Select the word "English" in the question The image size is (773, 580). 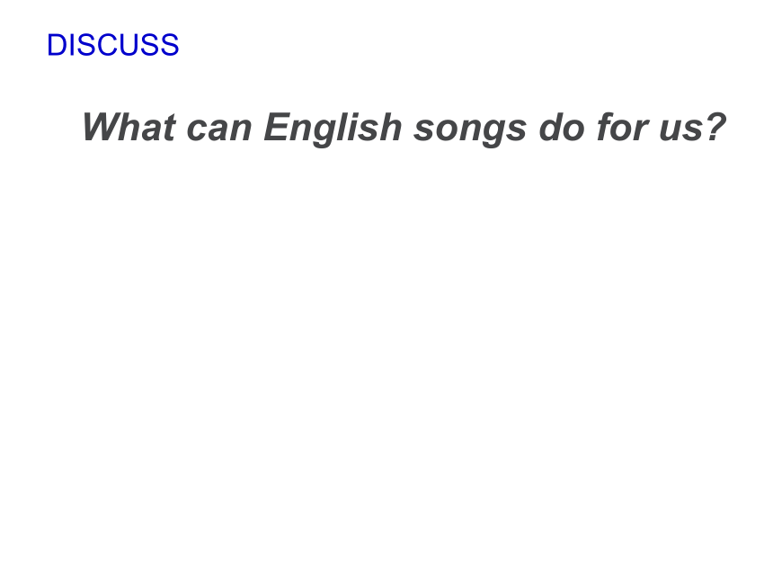[x=333, y=129]
